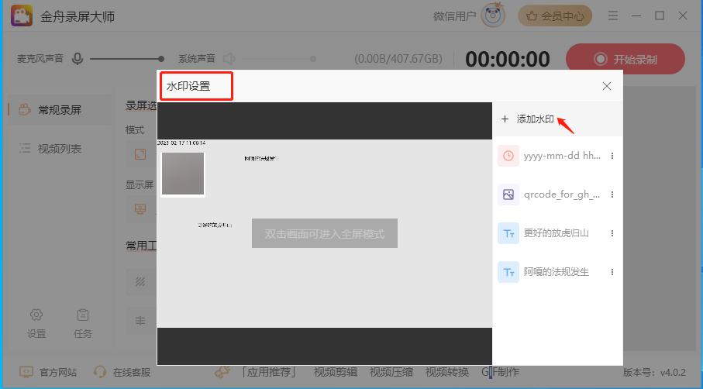The image size is (703, 389).
Task: Select the qrcode_for_gh_ watermark entry
Action: point(562,194)
